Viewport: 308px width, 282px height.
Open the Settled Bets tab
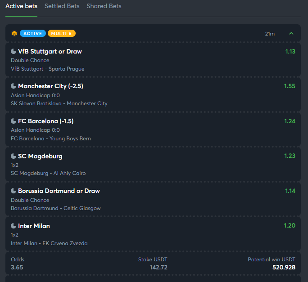coord(62,6)
